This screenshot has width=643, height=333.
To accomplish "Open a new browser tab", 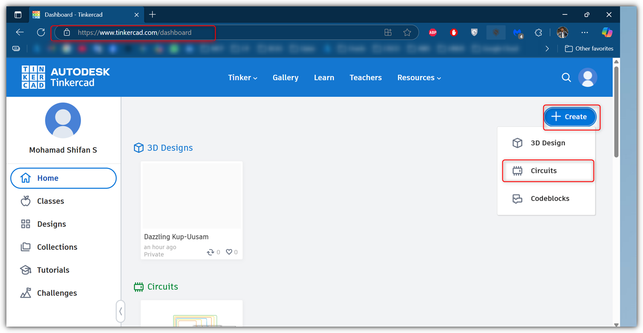I will point(153,14).
